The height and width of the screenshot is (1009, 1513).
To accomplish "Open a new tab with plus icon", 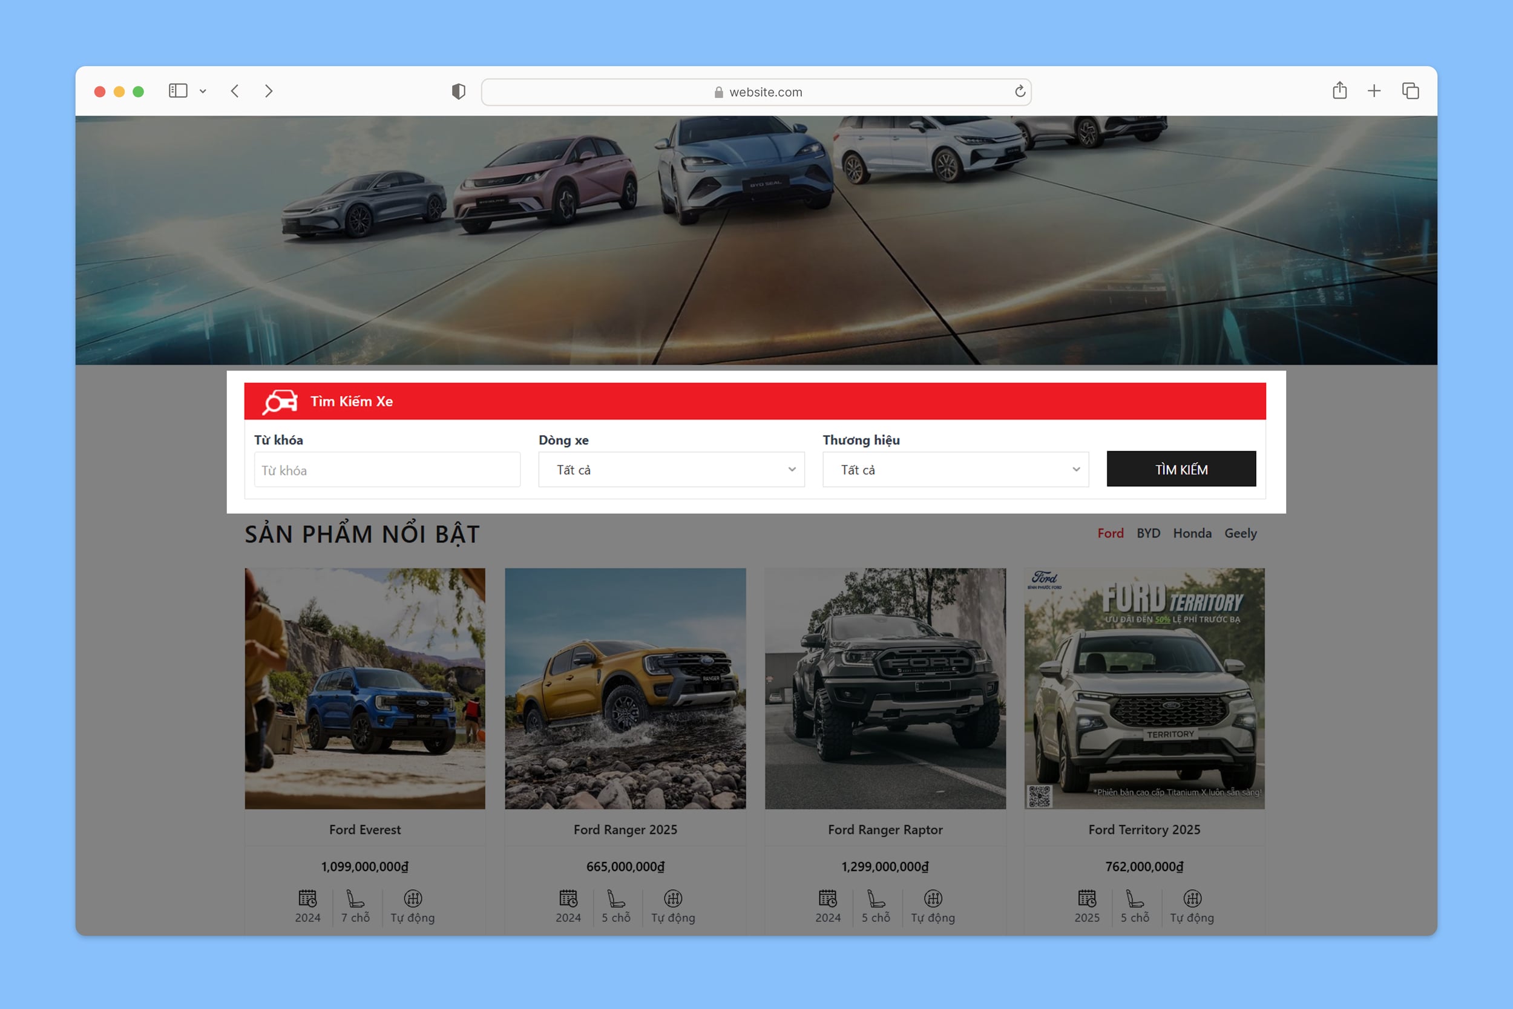I will [x=1373, y=91].
